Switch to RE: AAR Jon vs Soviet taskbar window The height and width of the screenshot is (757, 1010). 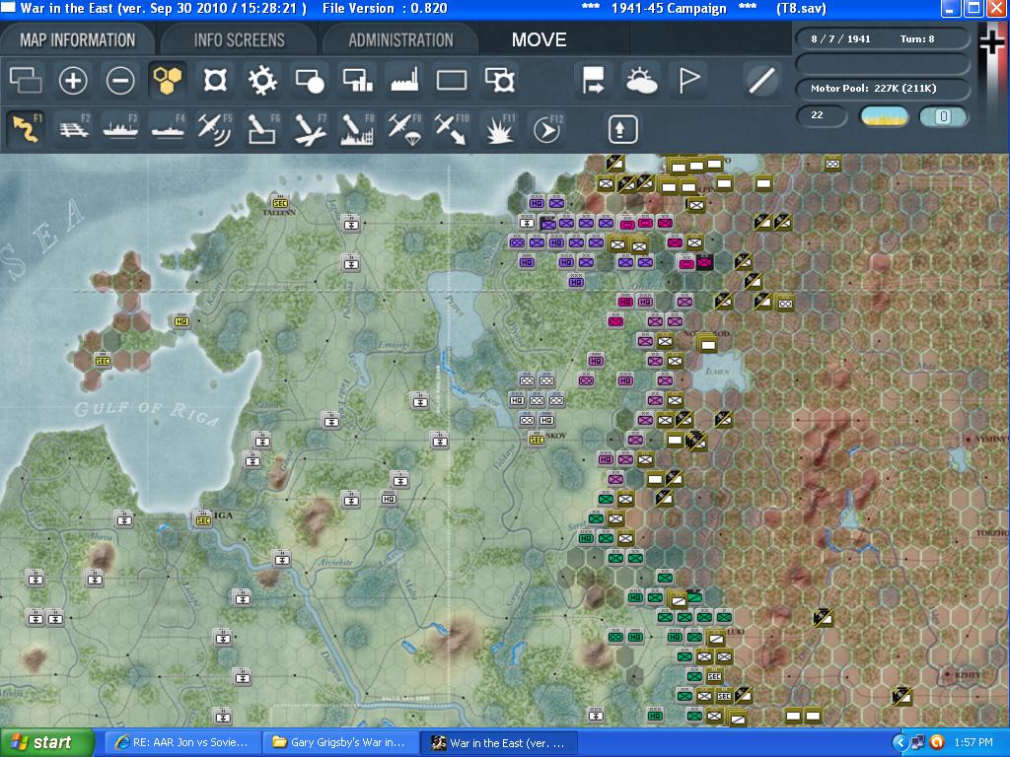coord(182,743)
